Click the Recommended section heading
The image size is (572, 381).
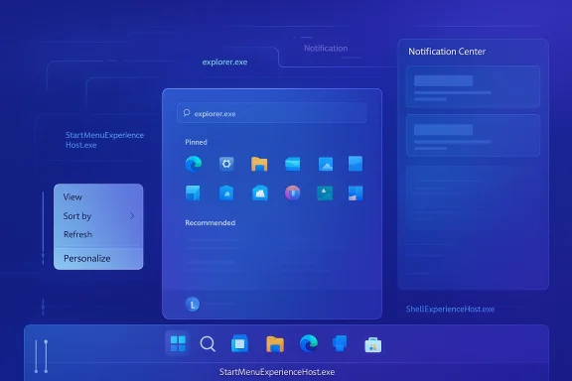[211, 223]
